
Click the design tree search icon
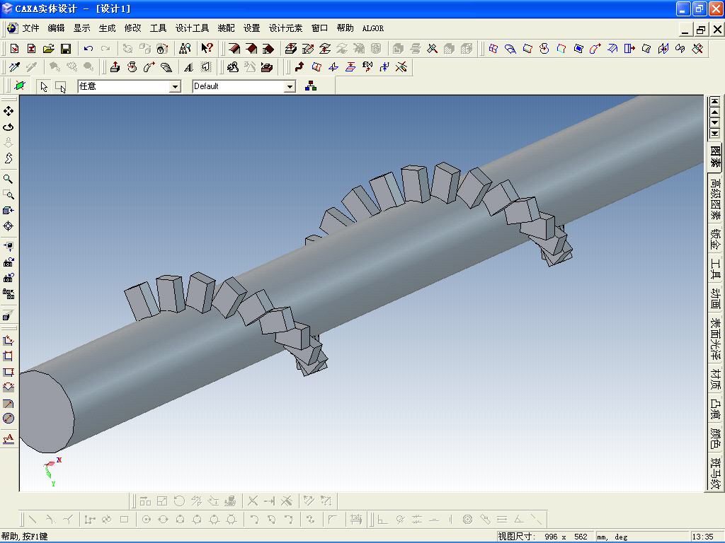coord(185,48)
